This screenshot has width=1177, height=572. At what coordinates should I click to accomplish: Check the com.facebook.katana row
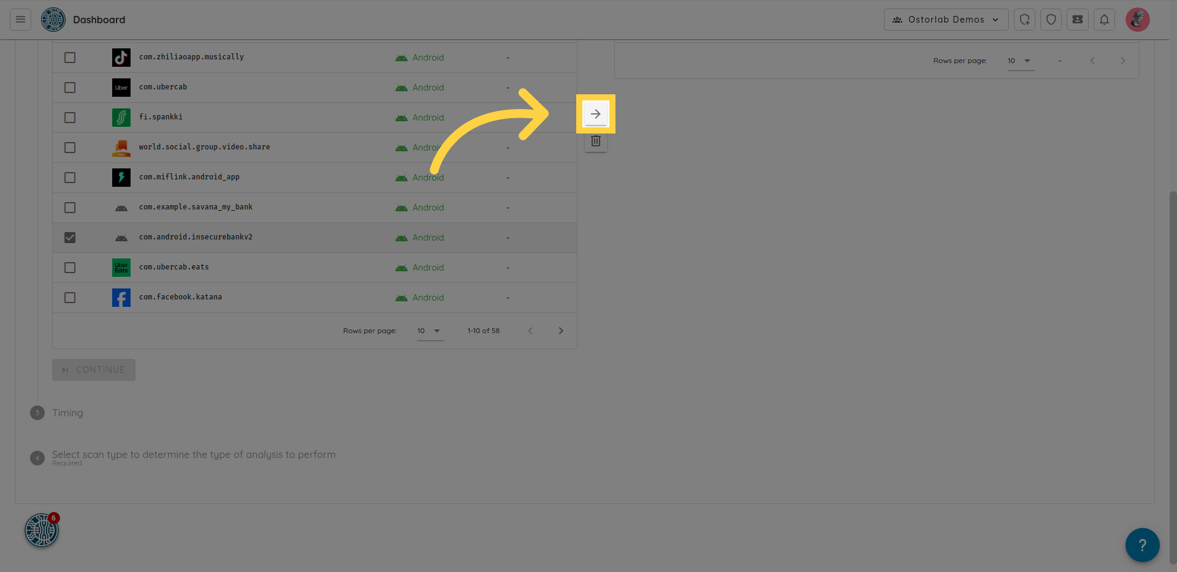(x=70, y=298)
